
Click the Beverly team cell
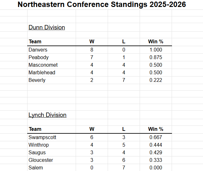coord(37,80)
